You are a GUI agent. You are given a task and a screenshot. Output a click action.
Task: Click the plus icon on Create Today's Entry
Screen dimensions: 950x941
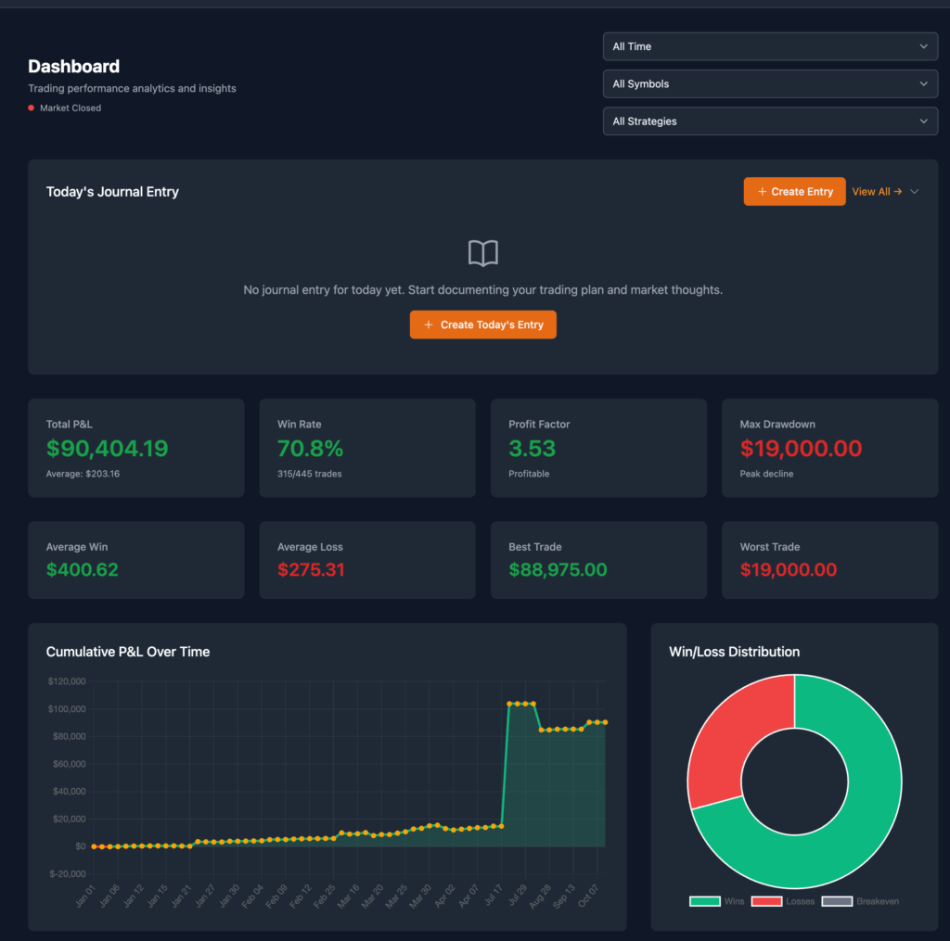click(x=427, y=324)
